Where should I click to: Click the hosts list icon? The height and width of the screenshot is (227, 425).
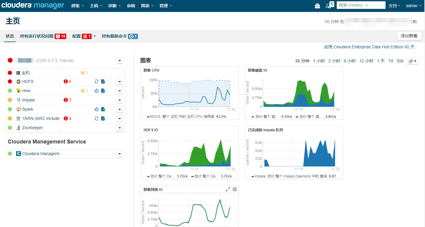(18, 73)
